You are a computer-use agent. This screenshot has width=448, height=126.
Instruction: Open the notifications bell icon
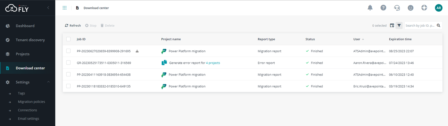(370, 8)
